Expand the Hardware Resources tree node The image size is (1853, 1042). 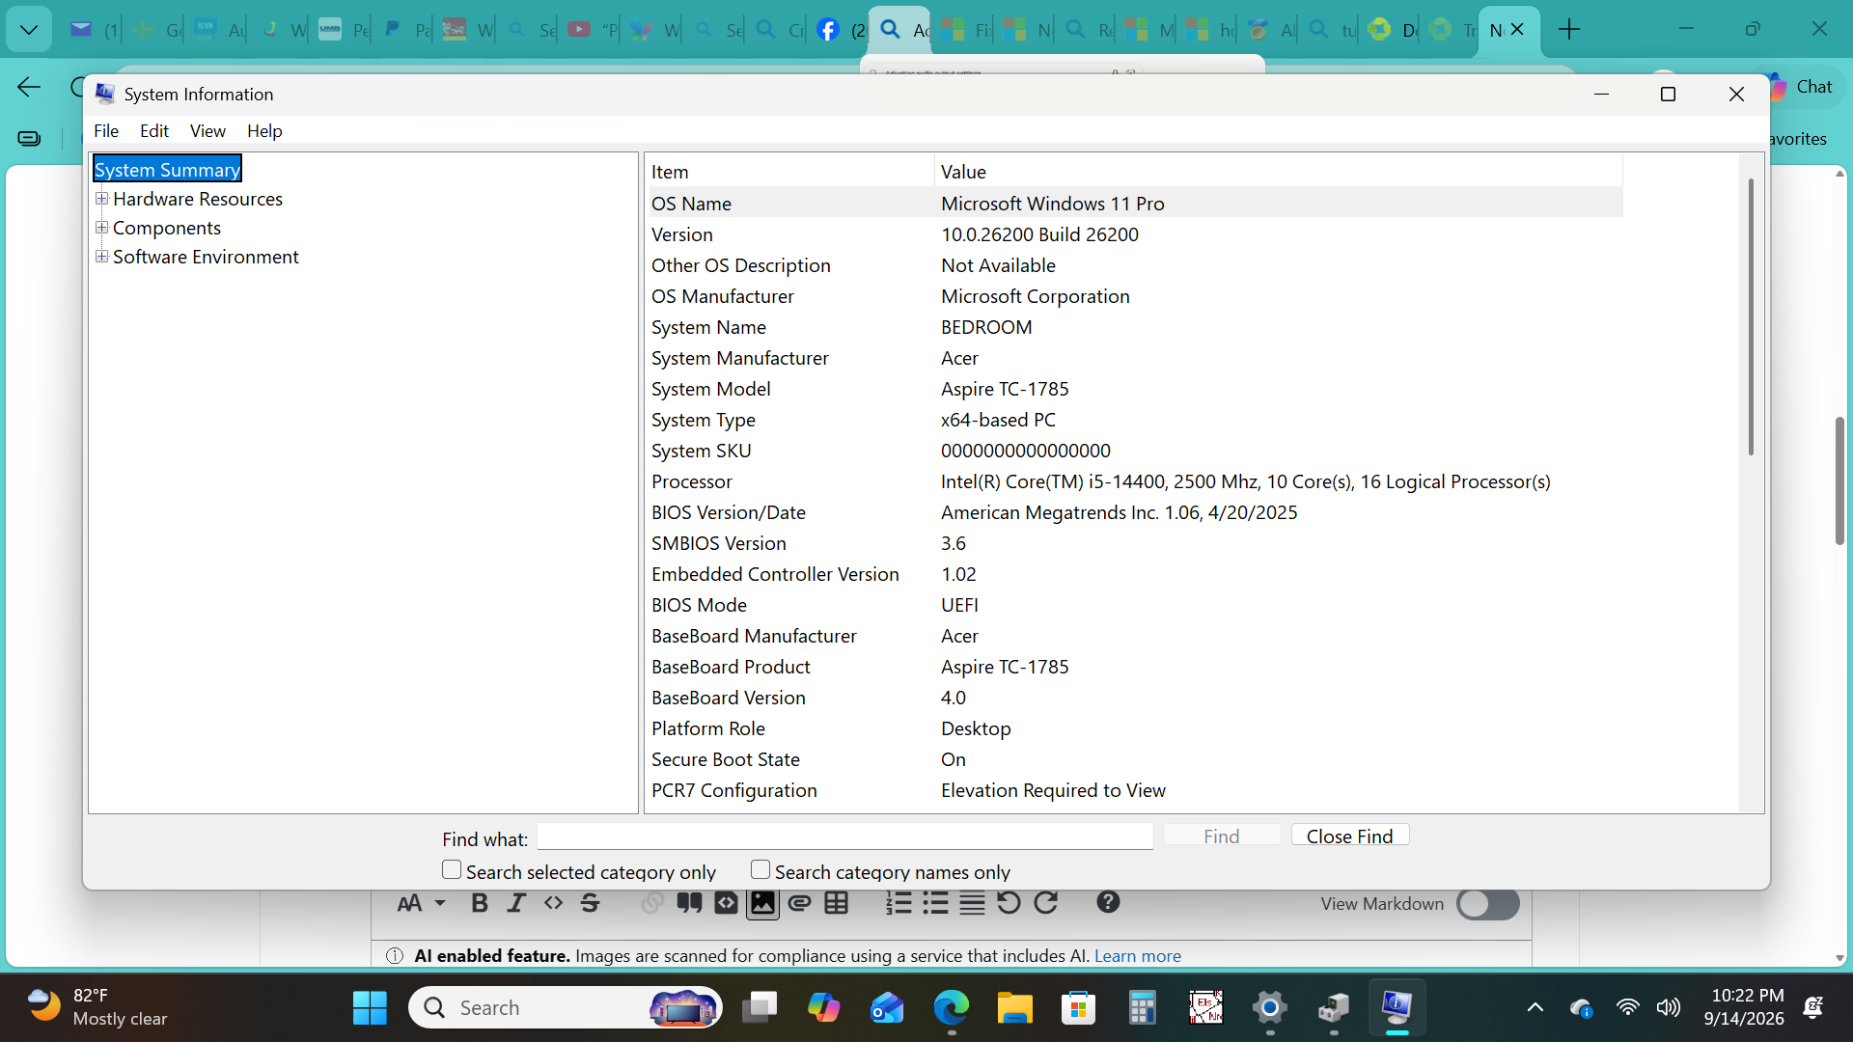click(101, 199)
